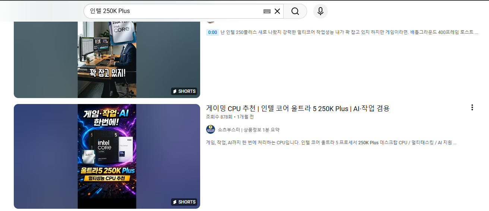Screen dimensions: 489x211
Task: Click SHORTS badge on 꽉 잡고 있지! thumbnail
Action: tap(184, 91)
